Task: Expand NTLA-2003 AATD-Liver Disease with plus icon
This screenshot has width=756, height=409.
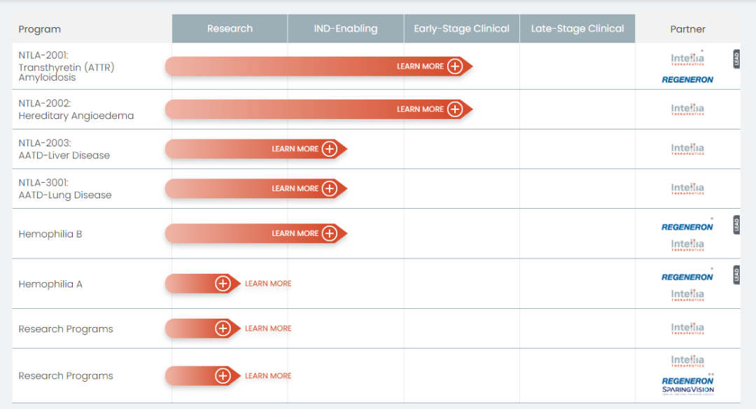Action: (330, 149)
